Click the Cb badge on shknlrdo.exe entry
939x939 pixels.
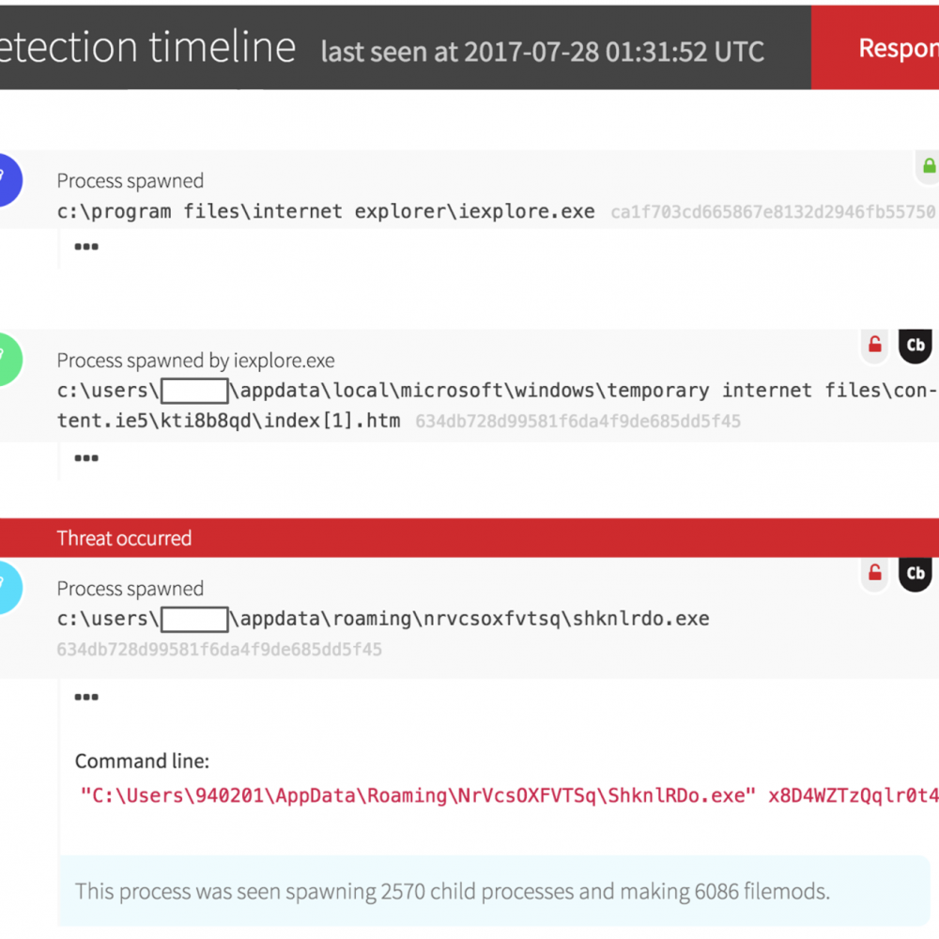(x=916, y=573)
